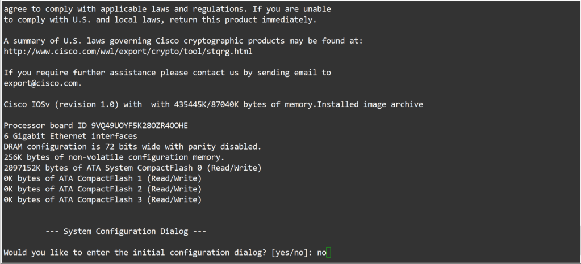581x264 pixels.
Task: Click the ATA CompactFlash 1 line
Action: tap(102, 178)
